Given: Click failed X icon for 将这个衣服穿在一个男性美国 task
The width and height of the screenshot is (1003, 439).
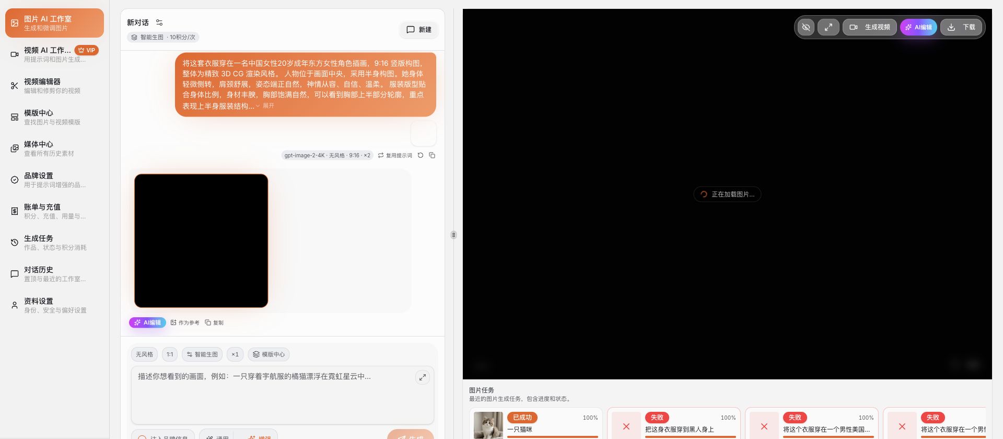Looking at the screenshot, I should click(764, 426).
